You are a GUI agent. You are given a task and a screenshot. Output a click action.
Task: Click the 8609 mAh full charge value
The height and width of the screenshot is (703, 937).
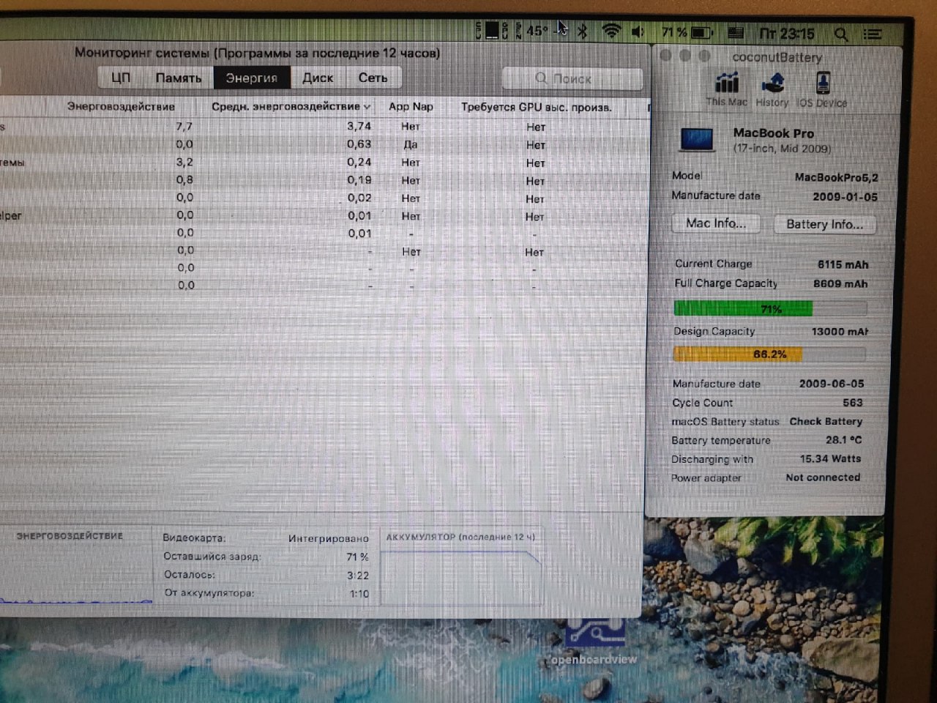pos(840,283)
